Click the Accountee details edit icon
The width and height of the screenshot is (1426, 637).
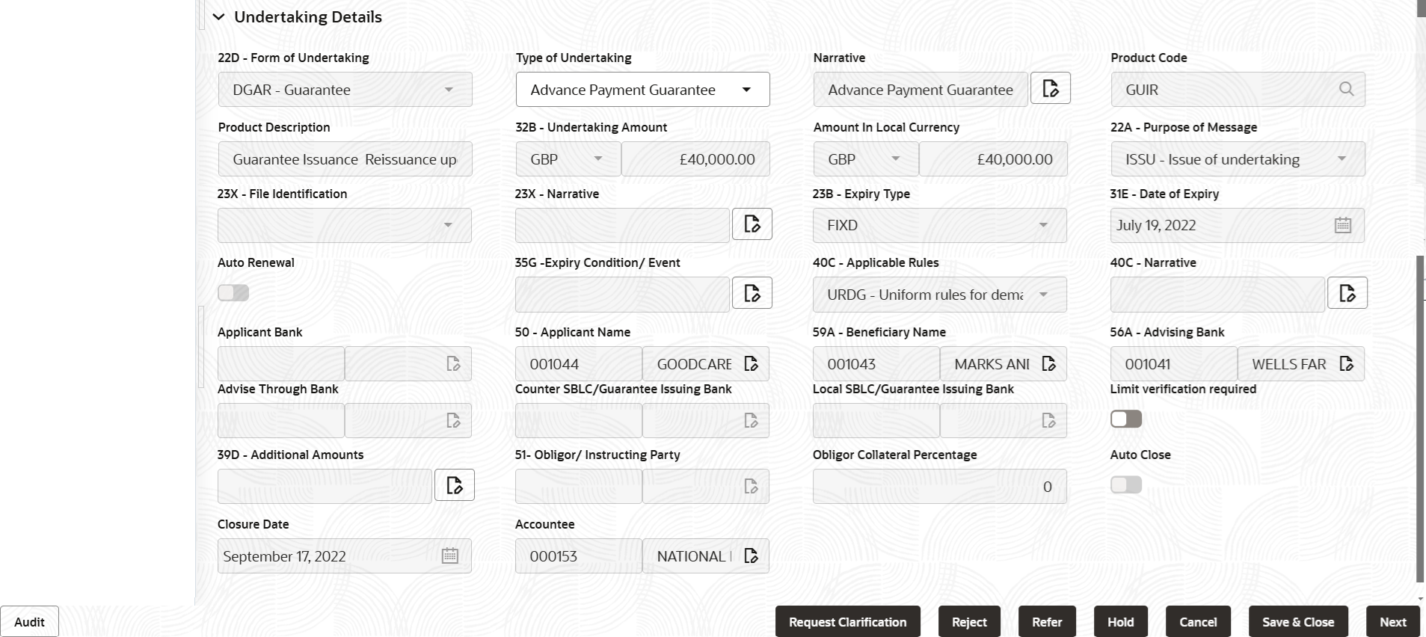point(752,556)
